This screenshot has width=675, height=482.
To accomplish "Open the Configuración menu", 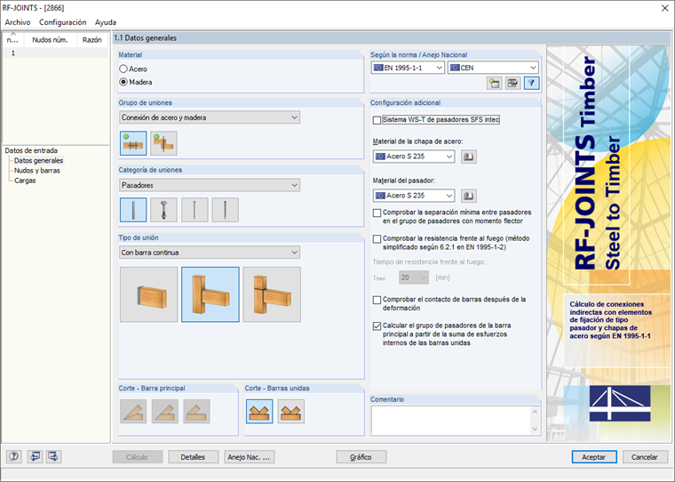I will 63,22.
